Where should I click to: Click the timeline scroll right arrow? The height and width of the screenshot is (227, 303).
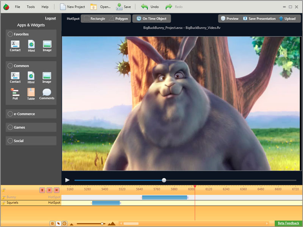(267, 223)
